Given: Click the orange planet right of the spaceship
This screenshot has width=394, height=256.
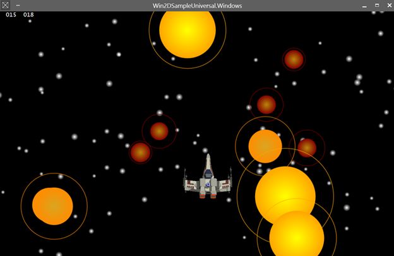Looking at the screenshot, I should [265, 146].
